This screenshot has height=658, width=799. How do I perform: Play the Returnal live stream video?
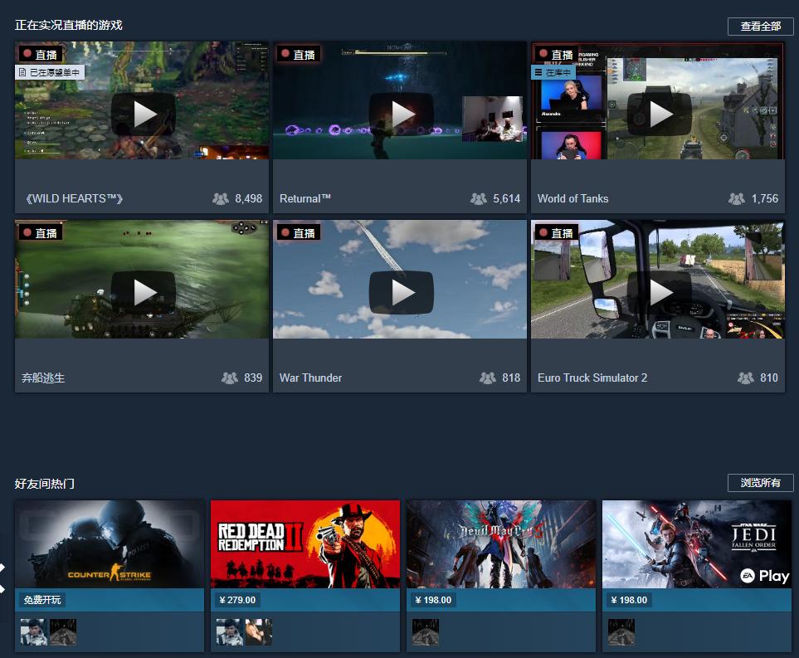401,115
